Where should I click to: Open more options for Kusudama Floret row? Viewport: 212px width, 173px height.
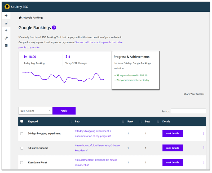[204, 162]
